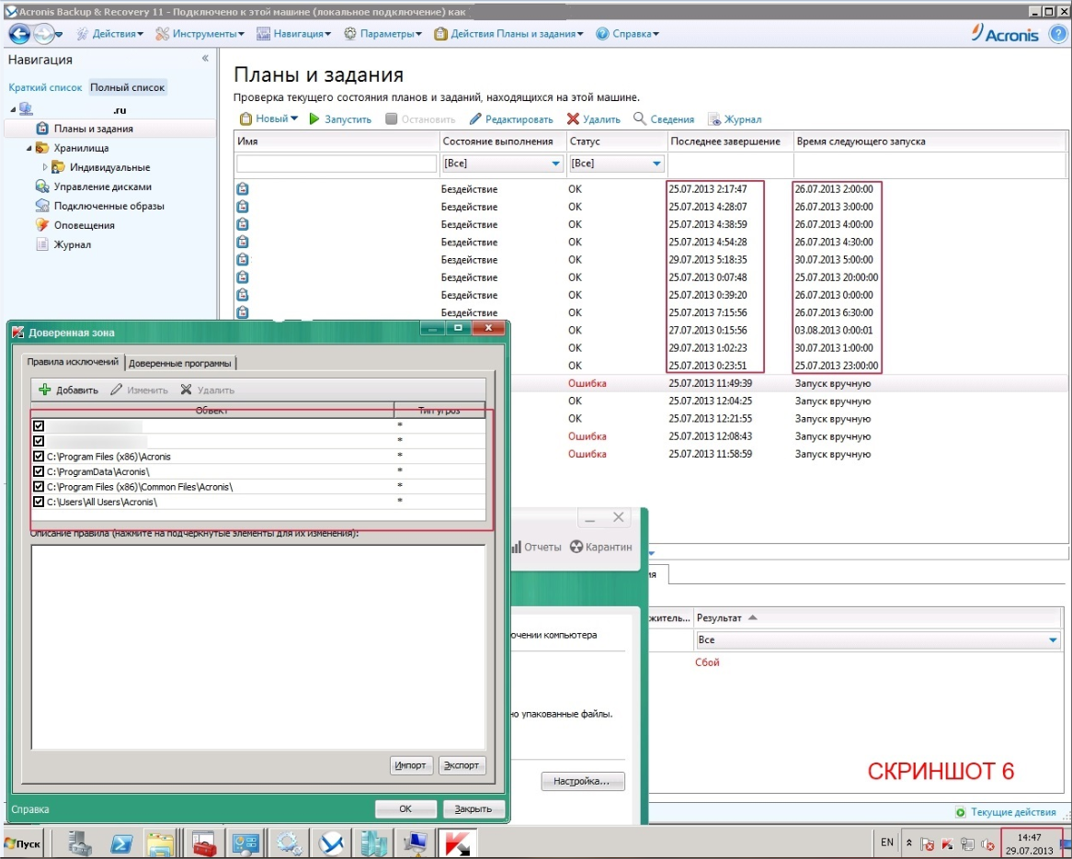1072x859 pixels.
Task: Open execution state (Состояние выполнения) filter dropdown
Action: (x=555, y=164)
